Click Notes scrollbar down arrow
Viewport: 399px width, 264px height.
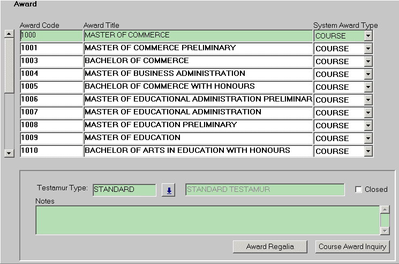[385, 230]
